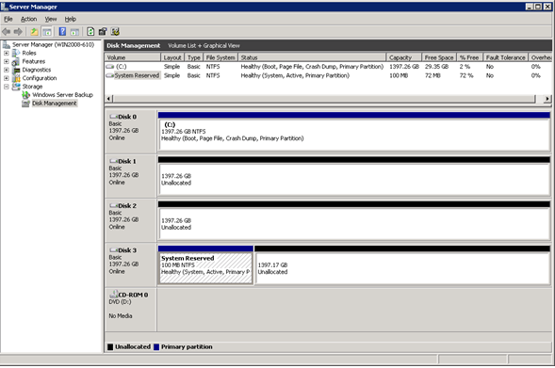Click the Configuration tree icon

(x=16, y=78)
